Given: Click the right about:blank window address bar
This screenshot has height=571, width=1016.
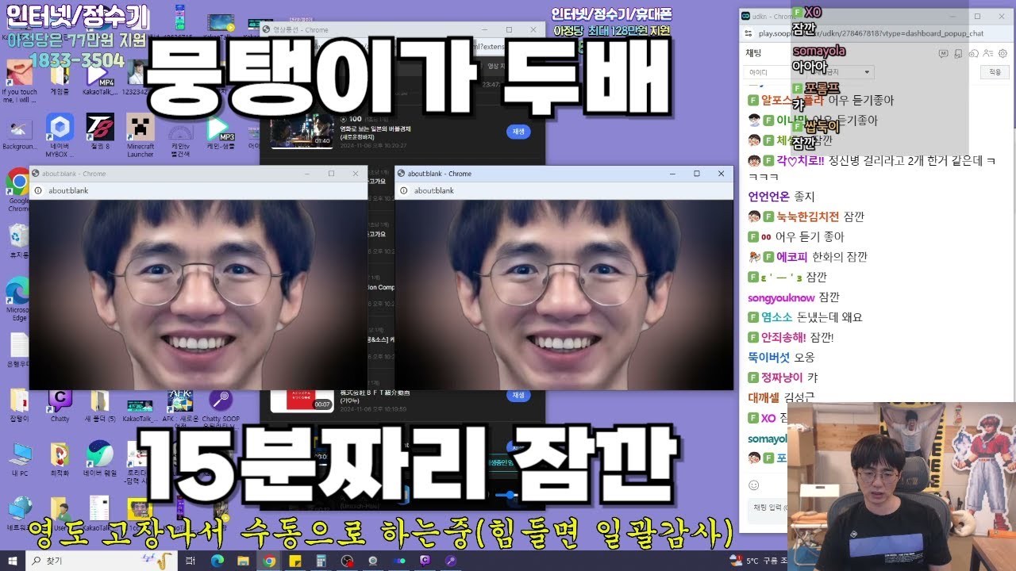Looking at the screenshot, I should [x=564, y=190].
